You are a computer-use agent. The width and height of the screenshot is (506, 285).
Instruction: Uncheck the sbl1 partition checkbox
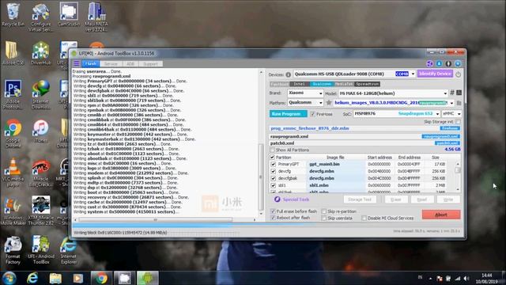[x=274, y=185]
